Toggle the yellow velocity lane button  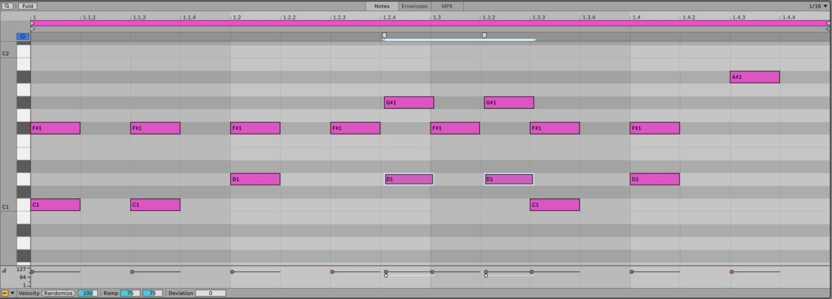pos(5,293)
